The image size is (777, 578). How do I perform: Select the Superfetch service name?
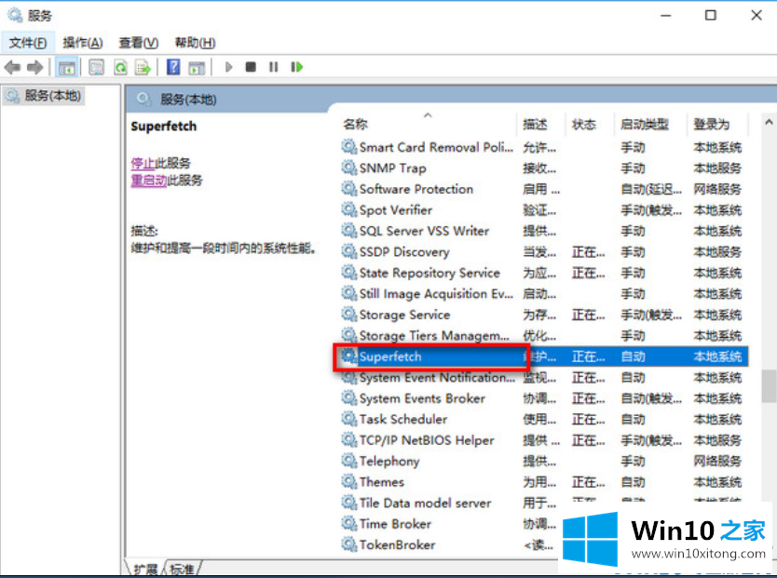pos(390,356)
